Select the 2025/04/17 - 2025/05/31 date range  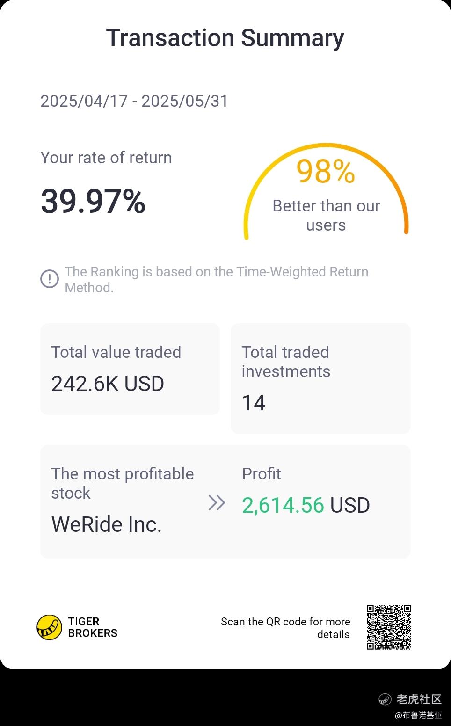134,101
